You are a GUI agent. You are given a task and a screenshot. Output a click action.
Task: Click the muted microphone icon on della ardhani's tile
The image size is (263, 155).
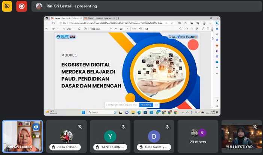click(80, 127)
